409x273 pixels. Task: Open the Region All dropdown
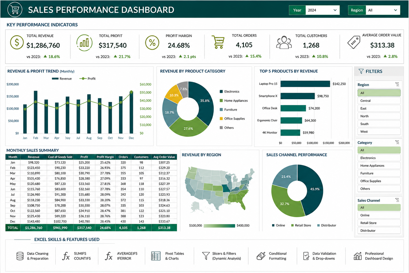click(x=383, y=10)
